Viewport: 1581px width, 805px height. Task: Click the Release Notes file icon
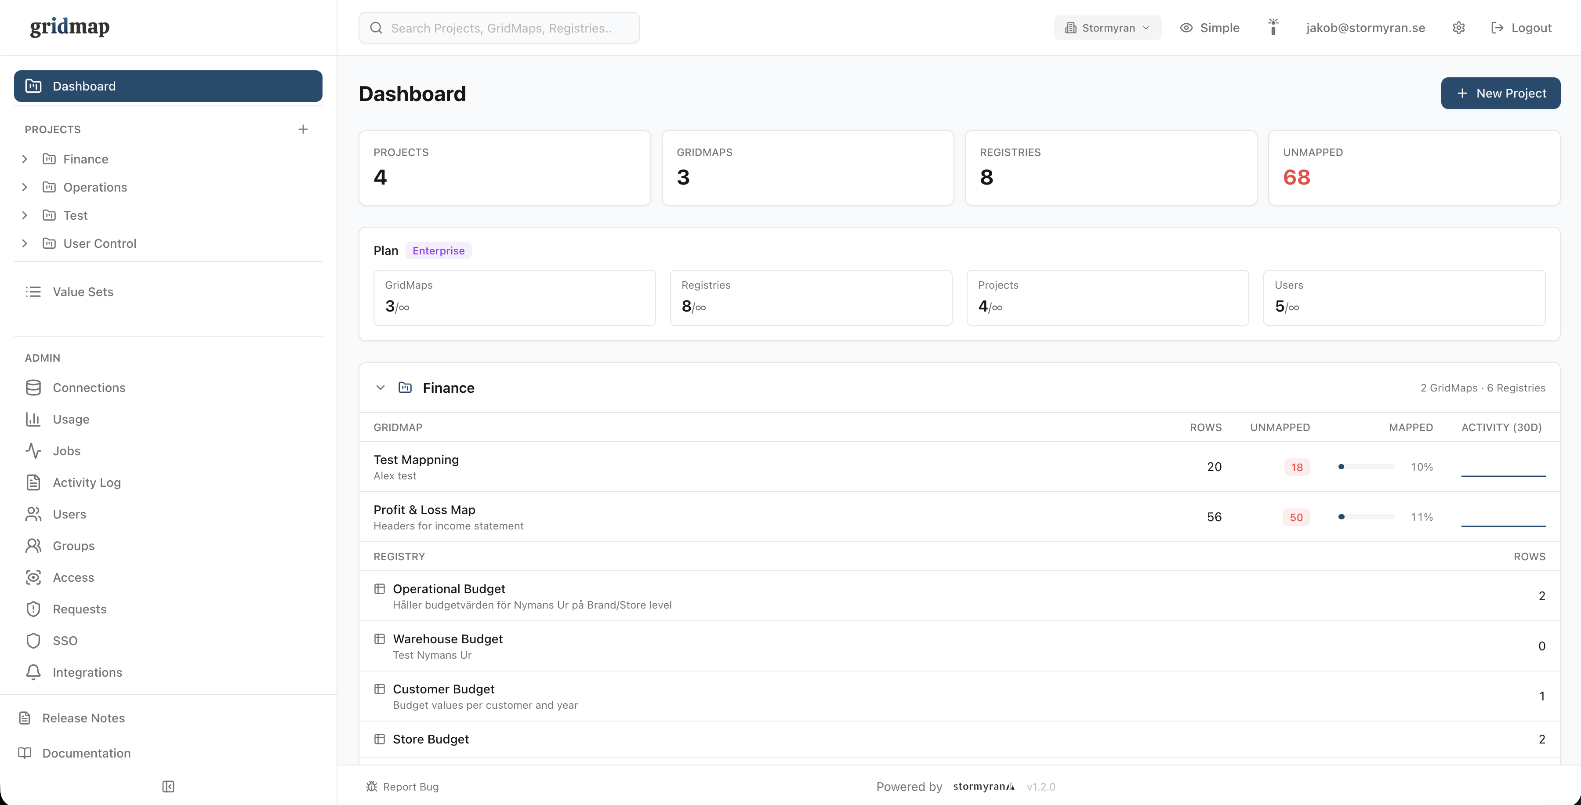pos(25,718)
